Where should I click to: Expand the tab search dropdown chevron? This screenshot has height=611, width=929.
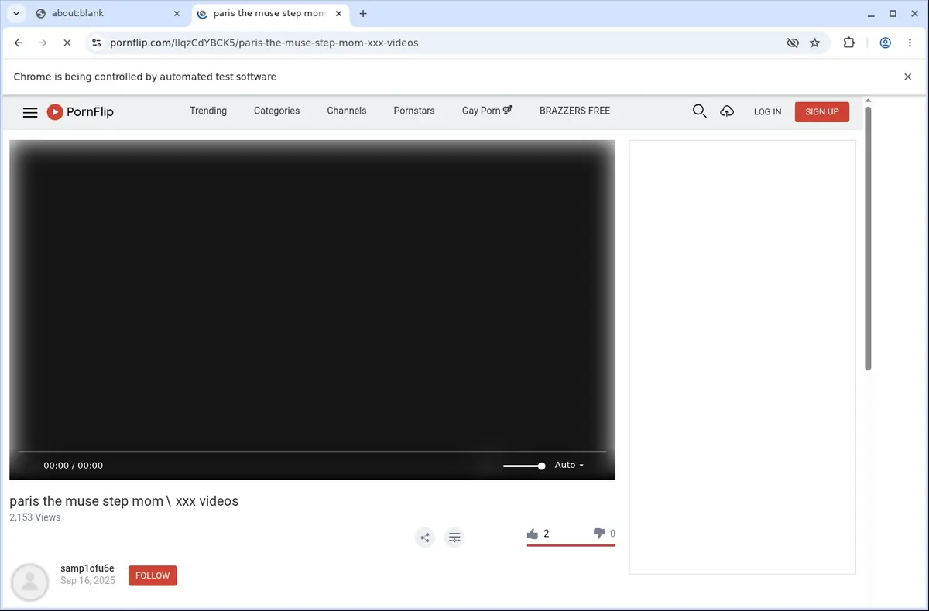pyautogui.click(x=16, y=14)
